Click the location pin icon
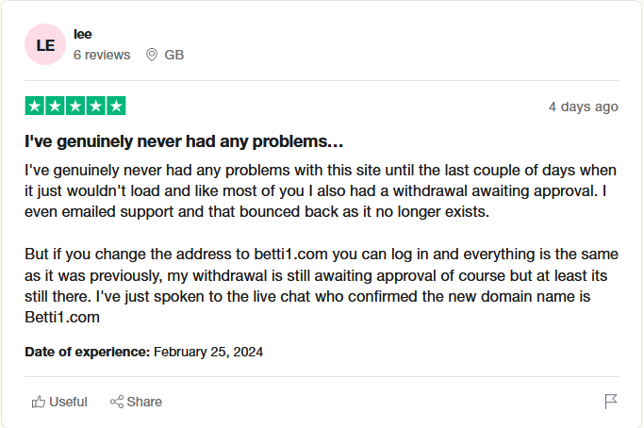 coord(151,55)
